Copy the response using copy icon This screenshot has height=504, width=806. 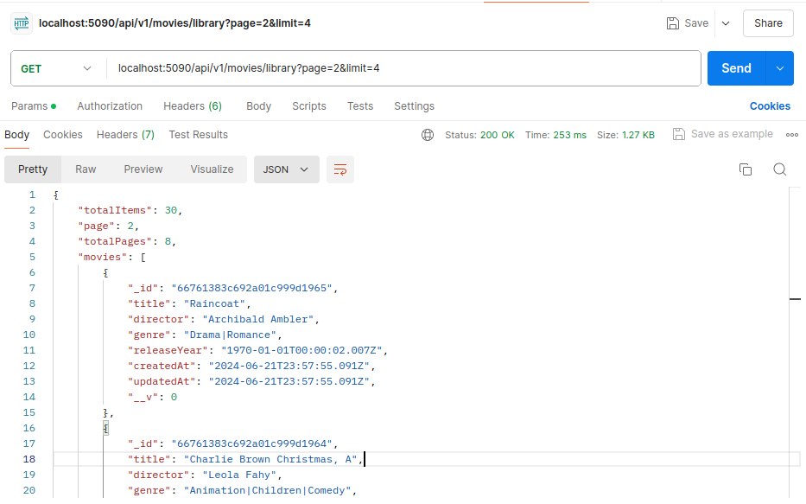[x=746, y=169]
